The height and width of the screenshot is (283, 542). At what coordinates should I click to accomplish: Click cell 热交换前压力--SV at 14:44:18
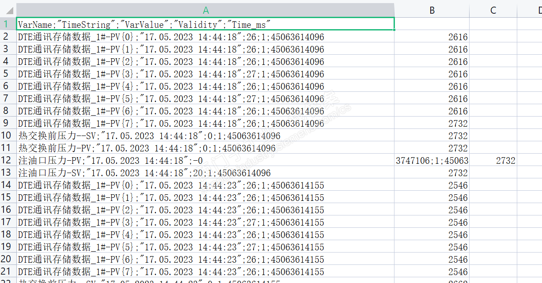tap(205, 136)
